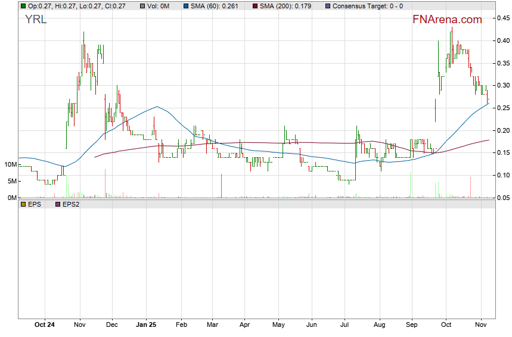Click the Consensus Target: 0 - 0 text
Viewport: 512px width, 337px height.
pos(368,6)
